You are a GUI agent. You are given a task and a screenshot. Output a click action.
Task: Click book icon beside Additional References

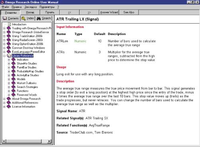9,103
